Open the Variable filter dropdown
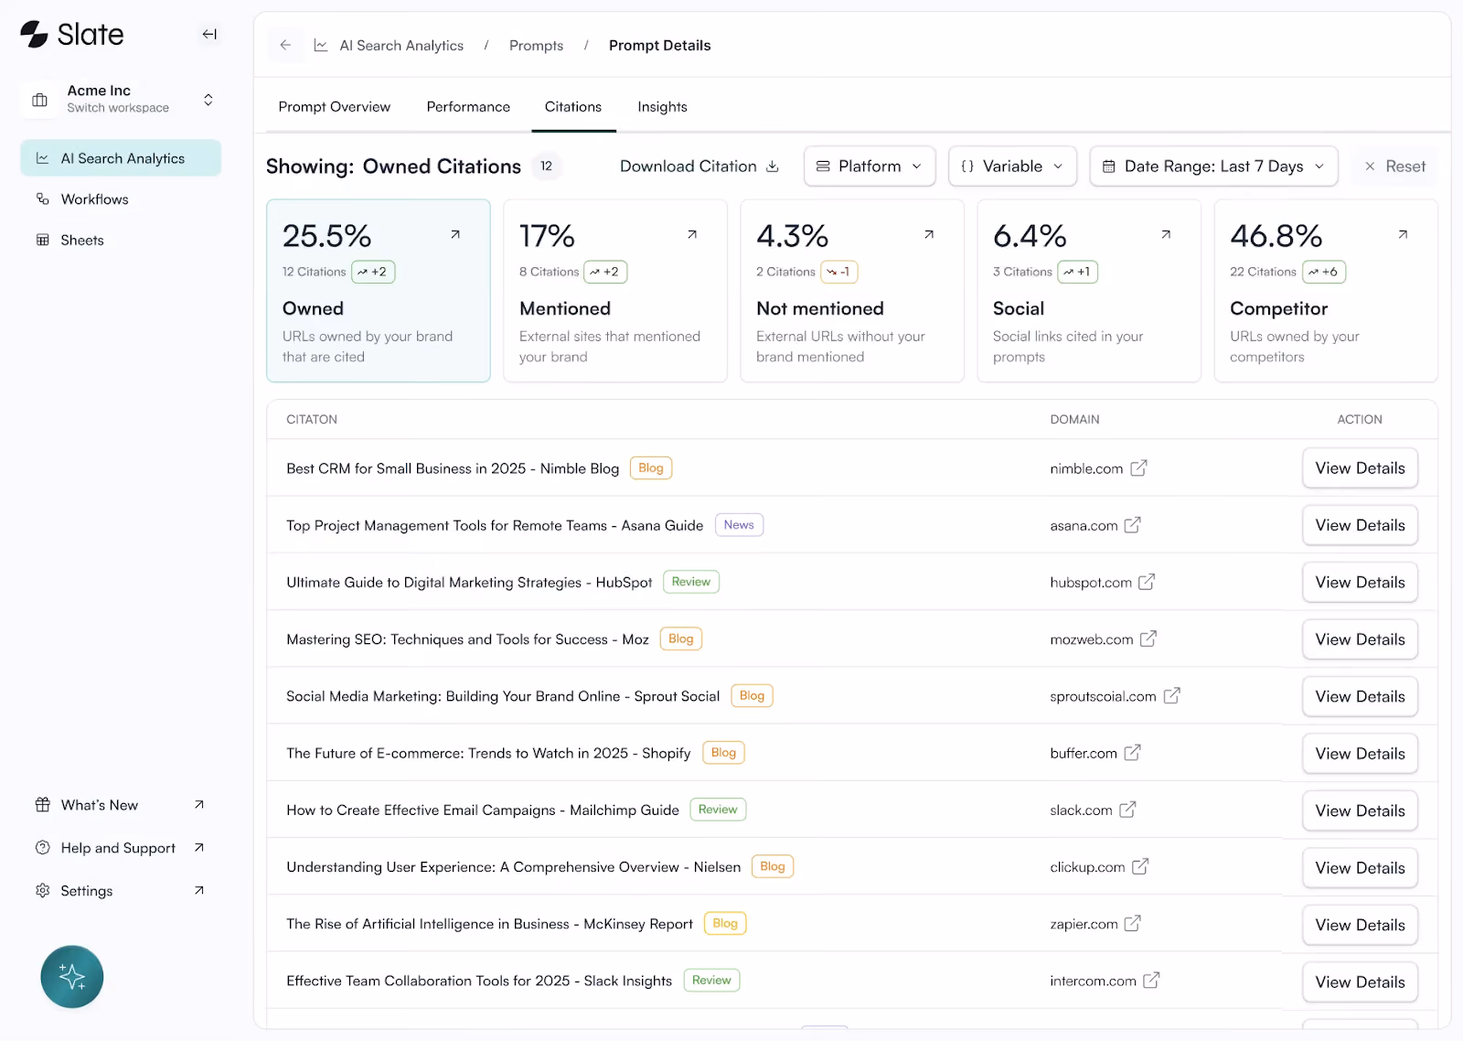The height and width of the screenshot is (1041, 1463). tap(1012, 166)
